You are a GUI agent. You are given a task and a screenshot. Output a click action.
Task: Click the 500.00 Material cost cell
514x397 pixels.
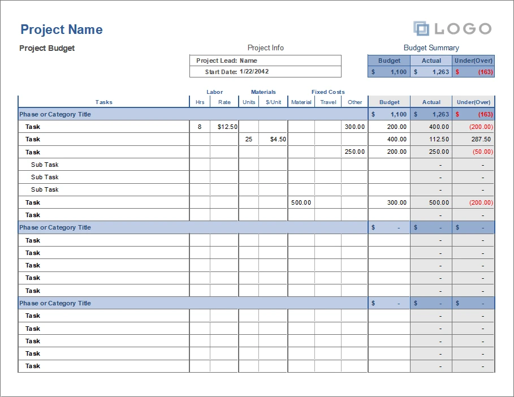[x=301, y=202]
